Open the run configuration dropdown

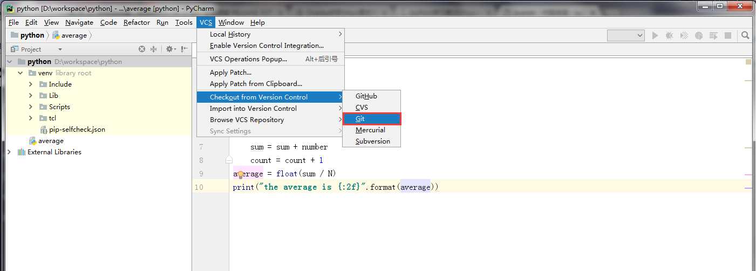click(626, 35)
